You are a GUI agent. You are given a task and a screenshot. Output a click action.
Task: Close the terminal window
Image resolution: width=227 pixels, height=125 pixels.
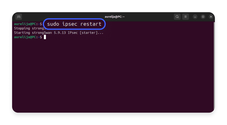pos(211,17)
